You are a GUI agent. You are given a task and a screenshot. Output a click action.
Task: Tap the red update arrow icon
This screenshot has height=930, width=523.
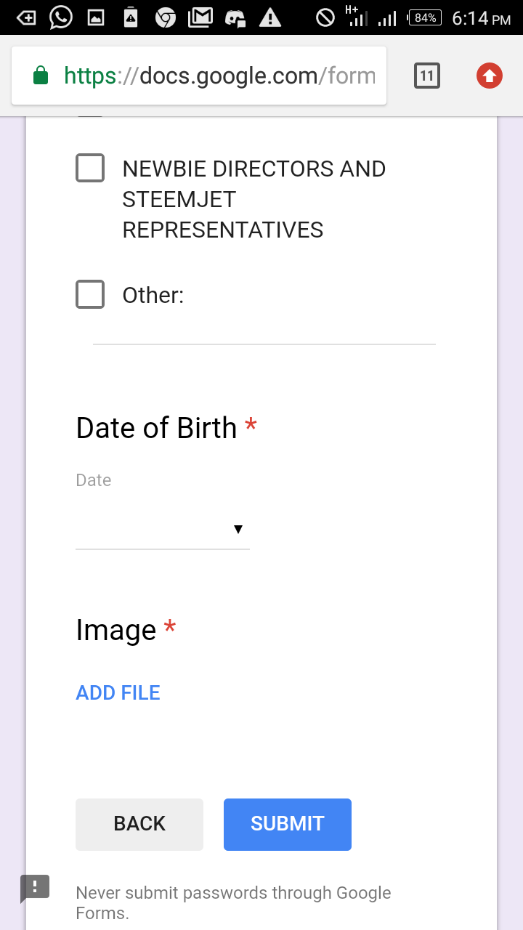490,76
